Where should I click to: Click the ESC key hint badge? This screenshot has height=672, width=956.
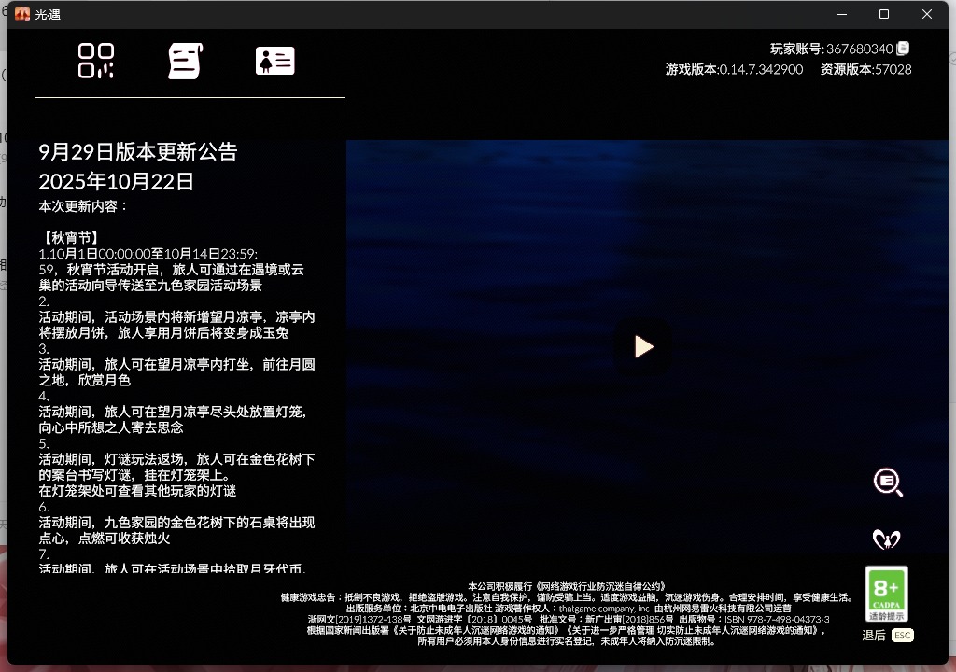pos(903,636)
